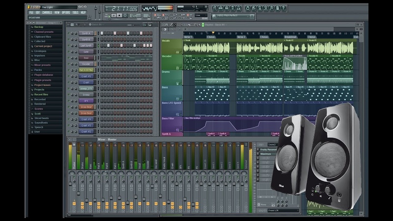Click the question mark help icon
This screenshot has height=221, width=393.
283,8
